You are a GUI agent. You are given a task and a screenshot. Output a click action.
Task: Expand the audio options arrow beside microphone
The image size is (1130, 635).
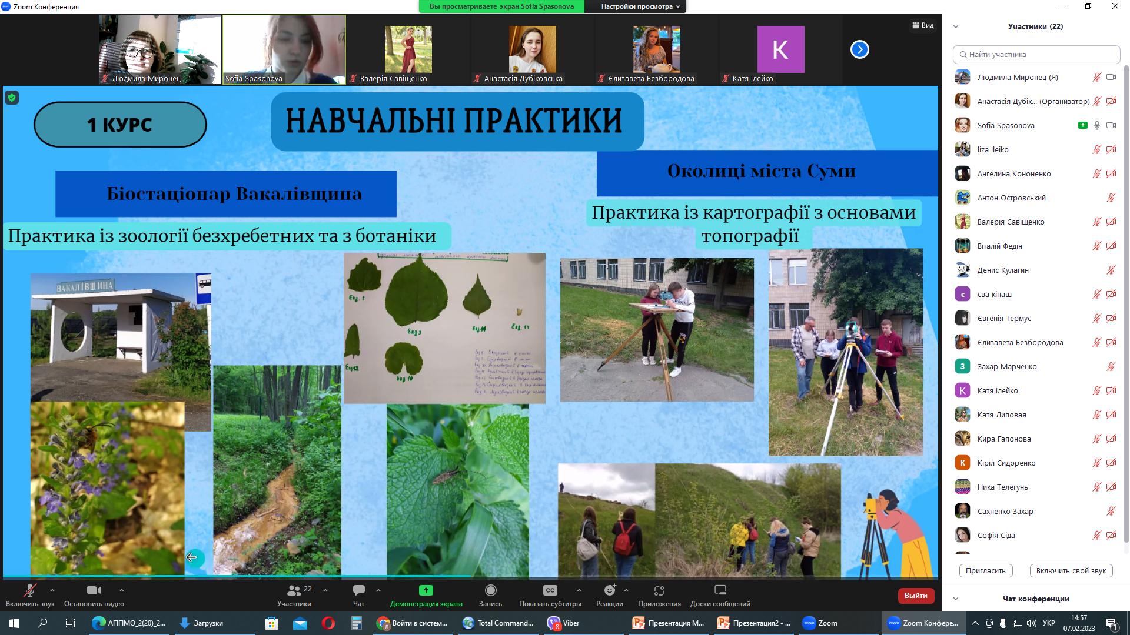[x=52, y=590]
